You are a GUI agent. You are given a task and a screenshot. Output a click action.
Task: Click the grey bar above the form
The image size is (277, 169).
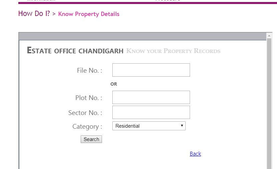pos(143,36)
